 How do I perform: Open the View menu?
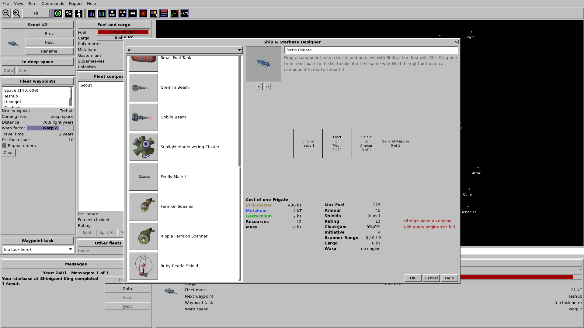click(19, 4)
